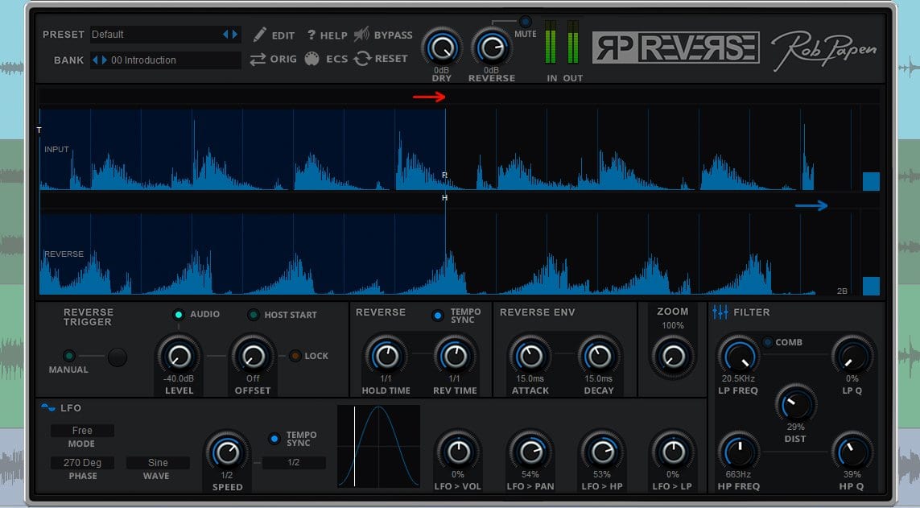Viewport: 920px width, 508px height.
Task: Click the LFO > VOL knob
Action: 458,452
